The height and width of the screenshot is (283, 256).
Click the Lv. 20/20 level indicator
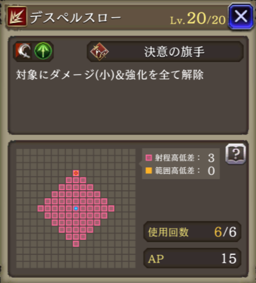[198, 19]
